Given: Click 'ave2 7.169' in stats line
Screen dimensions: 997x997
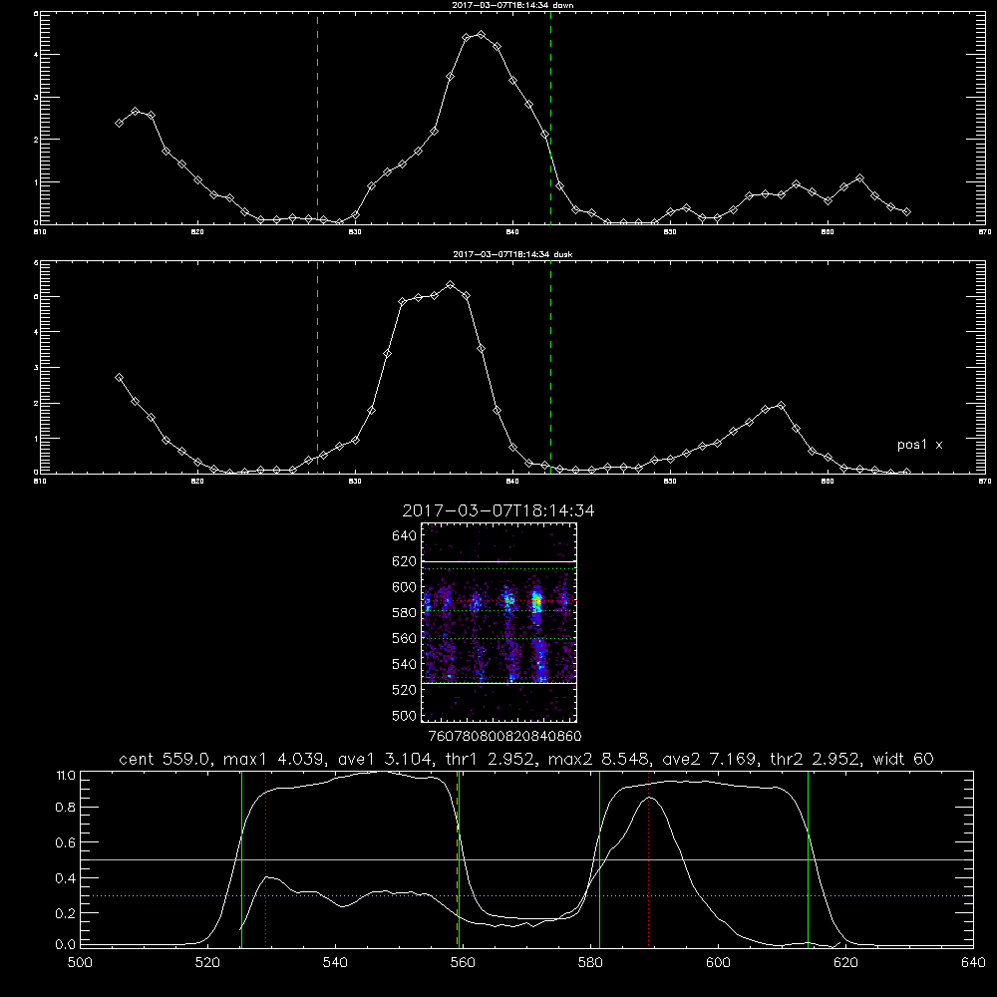Looking at the screenshot, I should (710, 759).
